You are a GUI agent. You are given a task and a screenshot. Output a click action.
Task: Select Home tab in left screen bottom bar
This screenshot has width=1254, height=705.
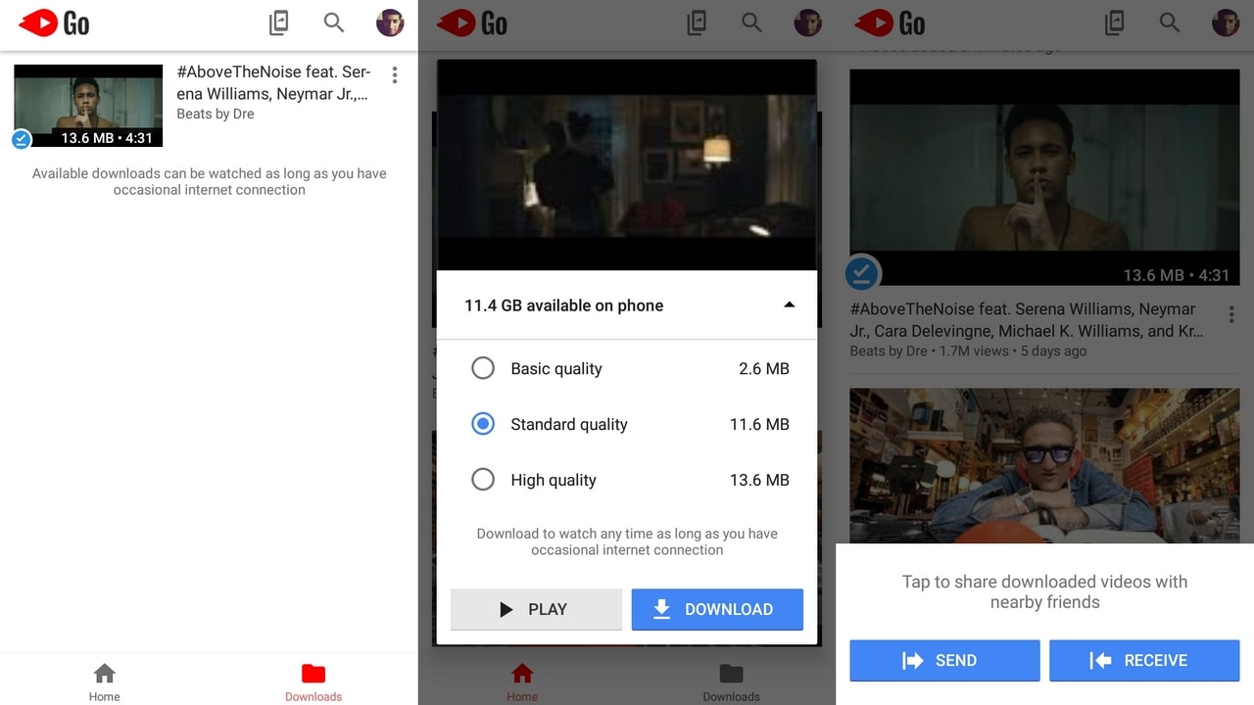[105, 682]
